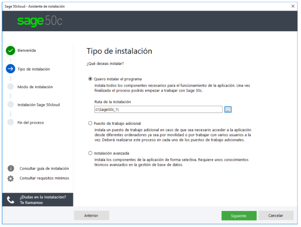The image size is (301, 227).
Task: Close the installation assistant window
Action: (x=293, y=6)
